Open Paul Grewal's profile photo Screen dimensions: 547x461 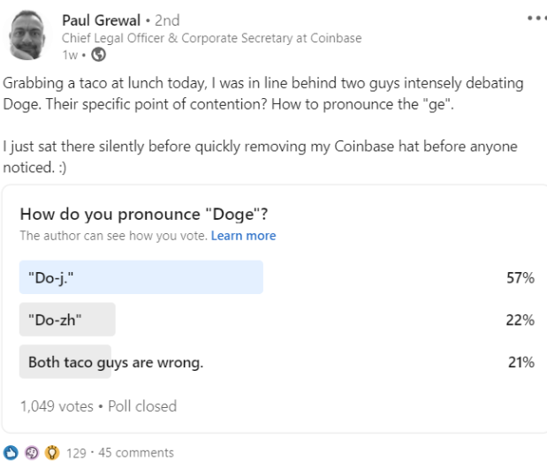click(x=29, y=34)
